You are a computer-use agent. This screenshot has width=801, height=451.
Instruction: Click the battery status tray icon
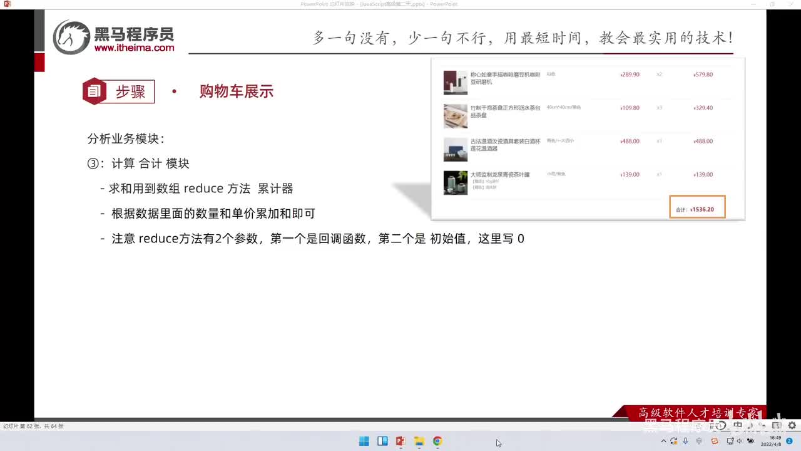[x=751, y=441]
